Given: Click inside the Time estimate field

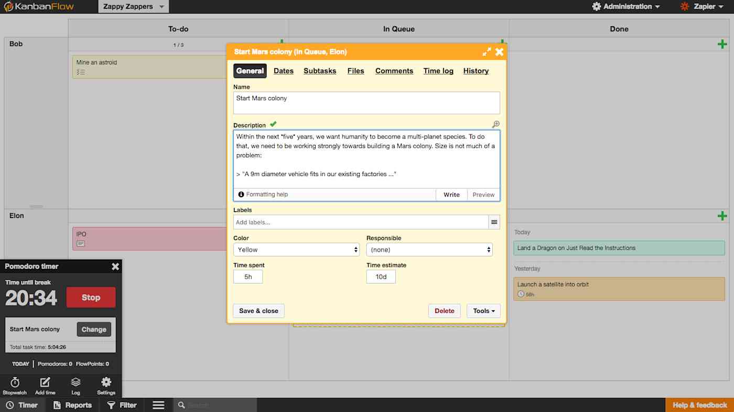Looking at the screenshot, I should pos(381,277).
